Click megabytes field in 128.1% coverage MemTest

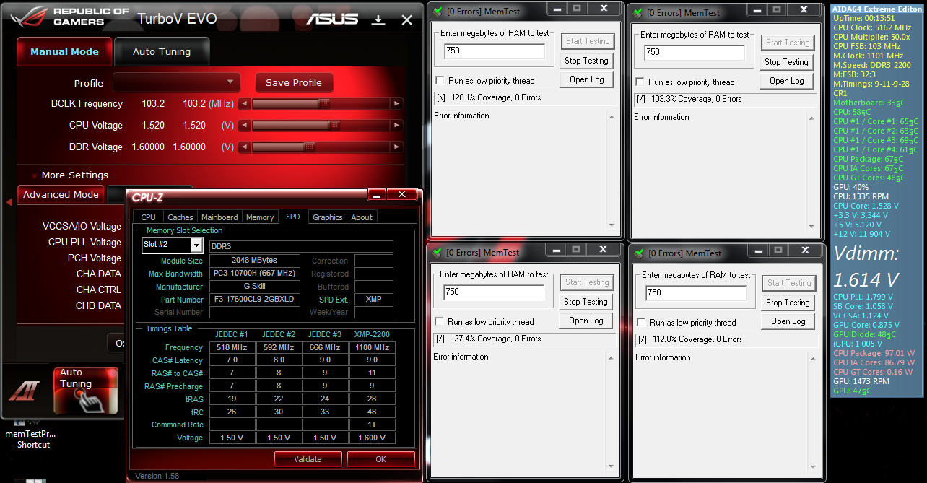495,51
